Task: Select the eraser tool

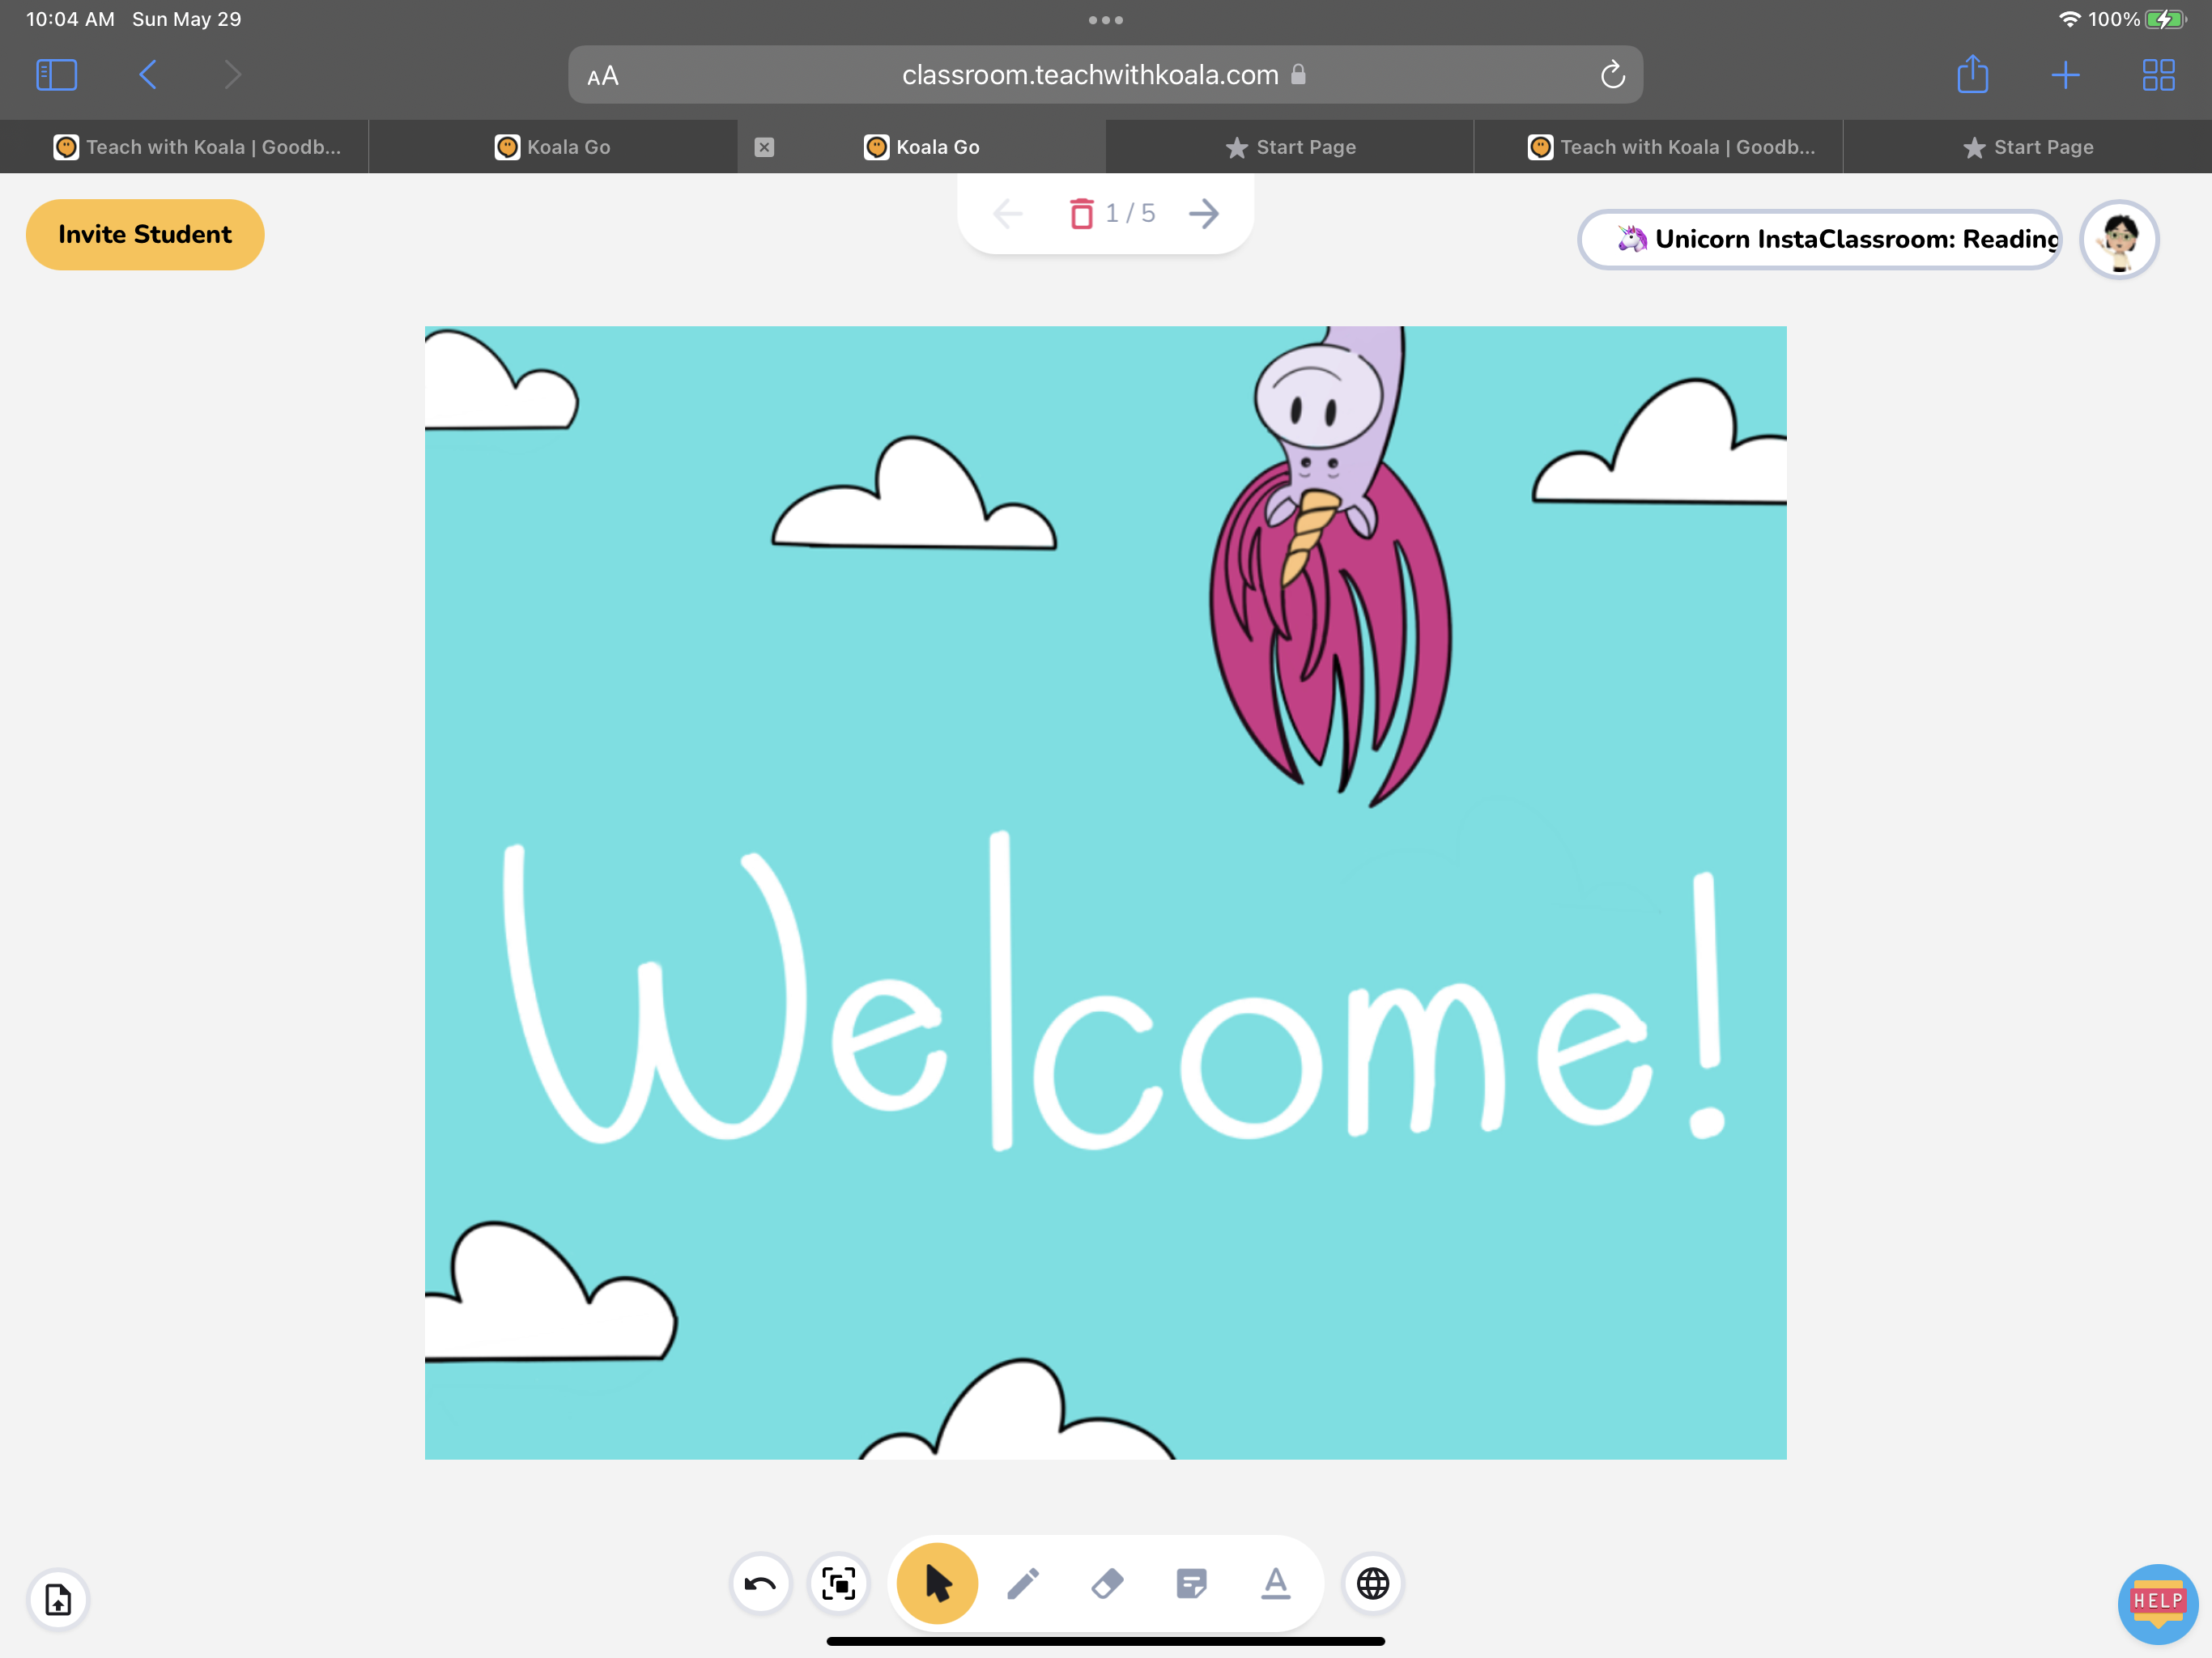Action: point(1106,1583)
